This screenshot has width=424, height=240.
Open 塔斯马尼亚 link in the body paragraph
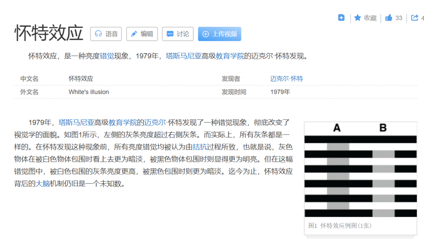tap(77, 123)
